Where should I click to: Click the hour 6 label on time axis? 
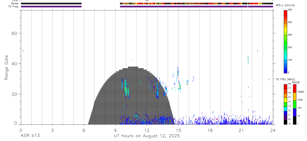(x=84, y=130)
